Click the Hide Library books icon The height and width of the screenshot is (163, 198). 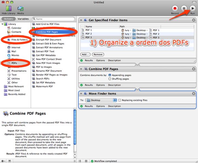coord(9,9)
